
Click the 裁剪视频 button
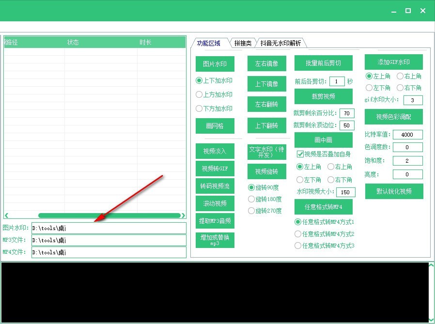324,96
